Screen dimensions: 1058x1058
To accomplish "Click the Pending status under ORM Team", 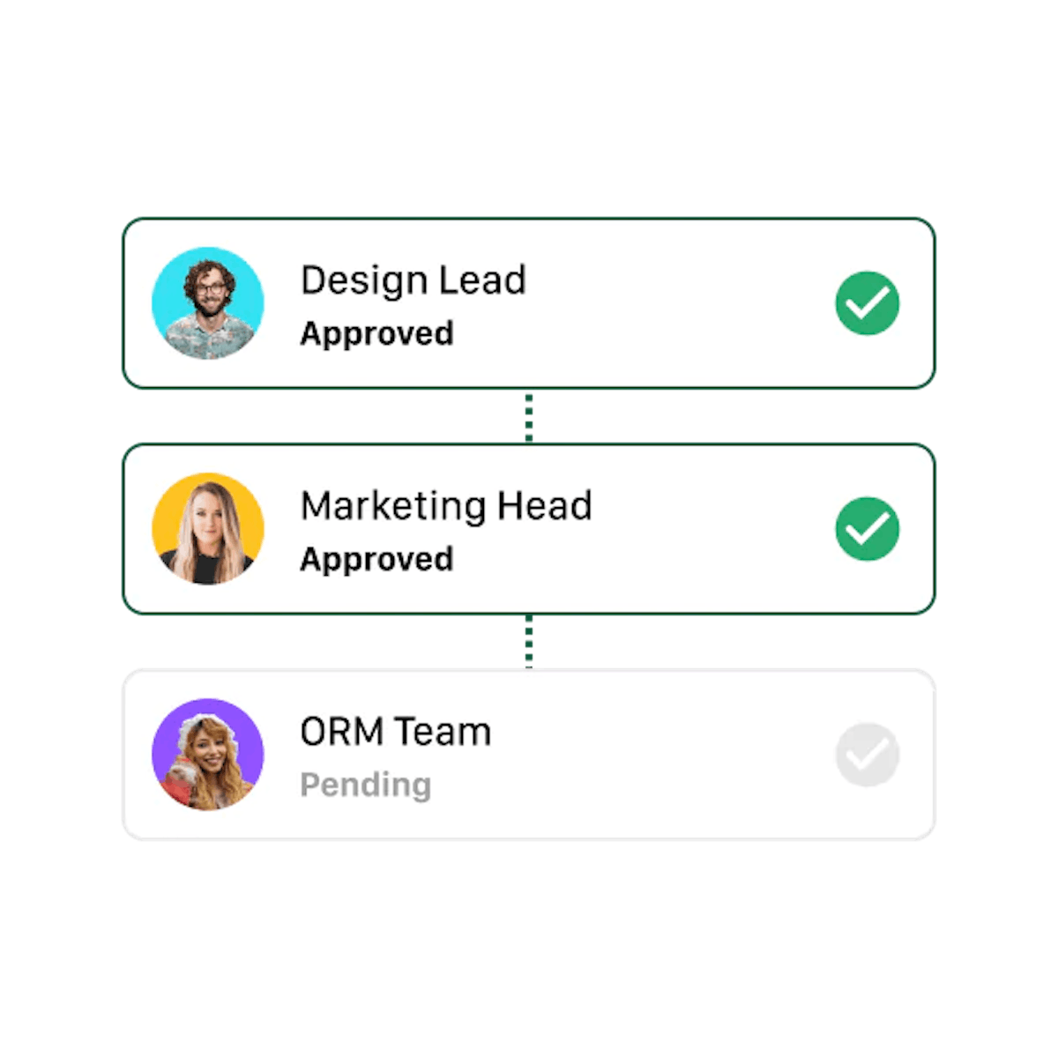I will 366,785.
